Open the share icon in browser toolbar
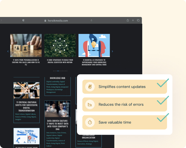The image size is (186, 148). coord(127,20)
